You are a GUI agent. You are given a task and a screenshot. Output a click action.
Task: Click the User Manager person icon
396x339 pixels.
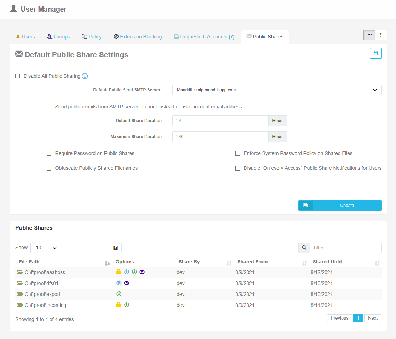point(14,8)
